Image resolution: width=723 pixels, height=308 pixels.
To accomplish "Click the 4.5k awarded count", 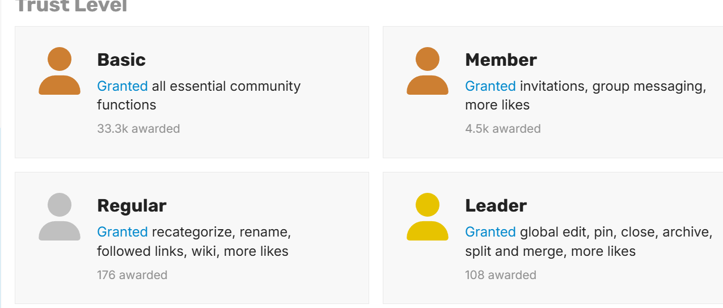I will [503, 129].
